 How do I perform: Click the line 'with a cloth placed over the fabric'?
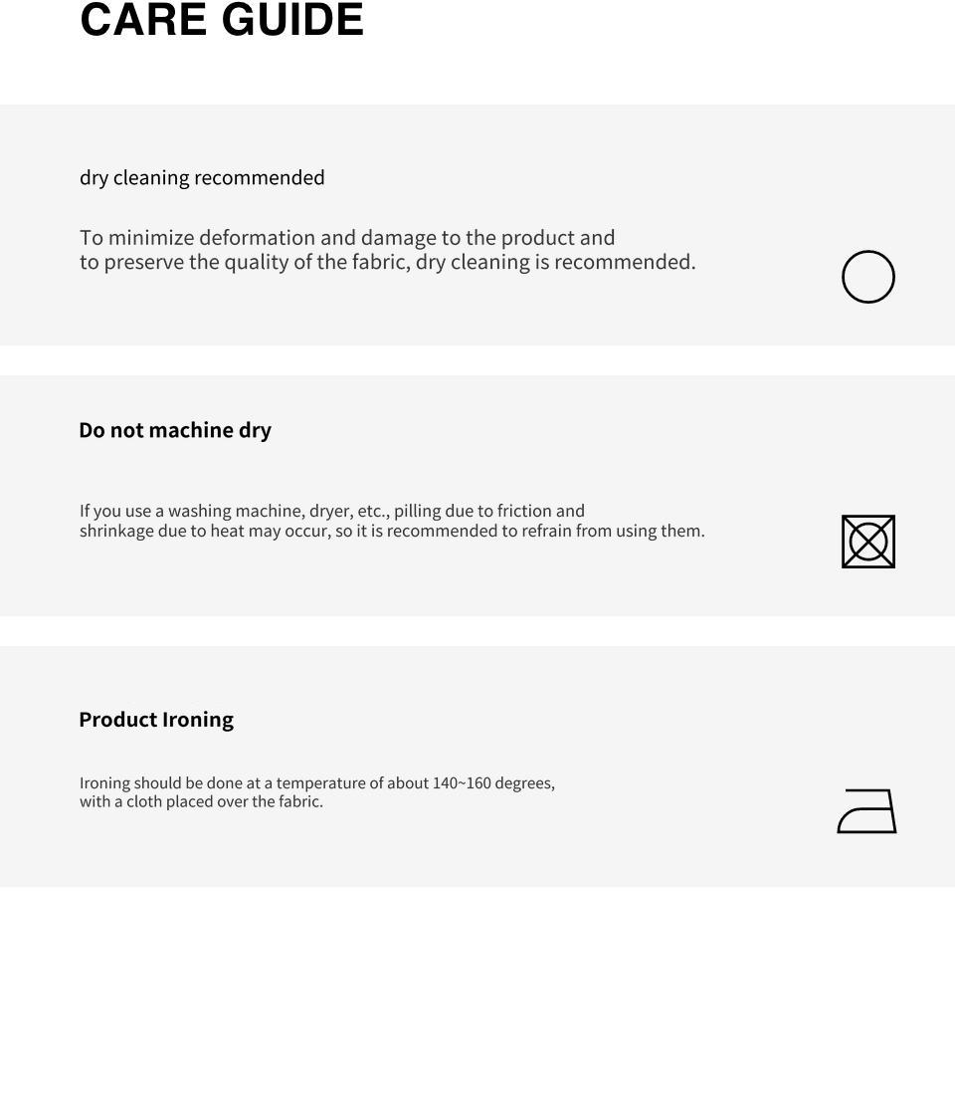[201, 802]
